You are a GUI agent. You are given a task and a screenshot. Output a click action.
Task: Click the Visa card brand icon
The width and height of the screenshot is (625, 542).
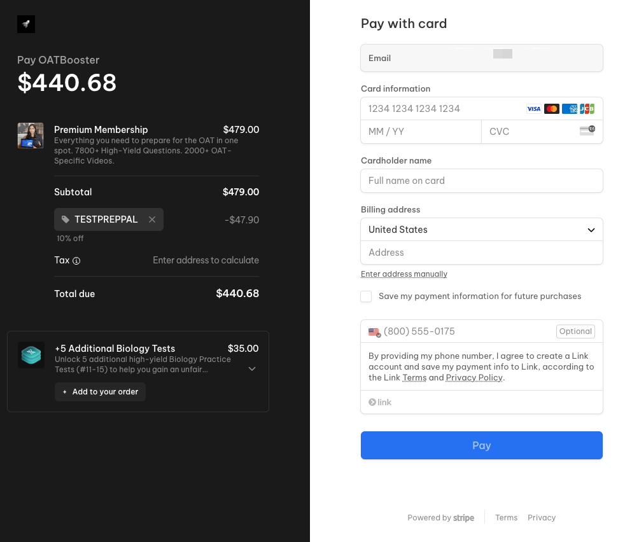pos(533,109)
